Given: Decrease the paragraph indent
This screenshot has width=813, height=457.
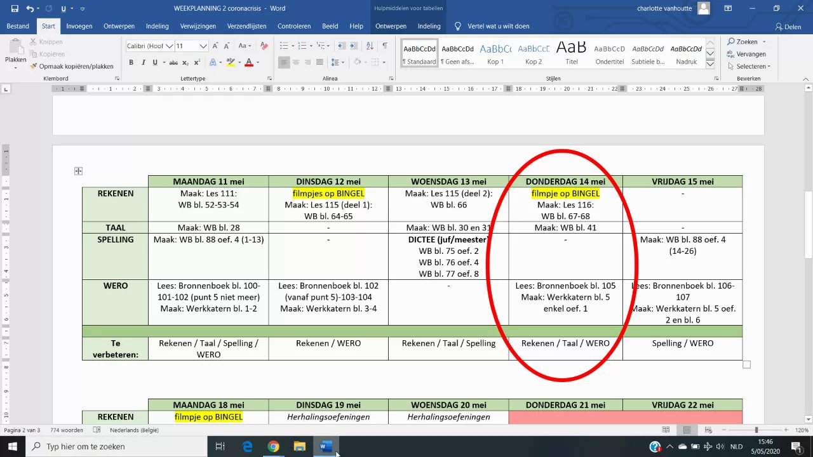Looking at the screenshot, I should pos(342,46).
